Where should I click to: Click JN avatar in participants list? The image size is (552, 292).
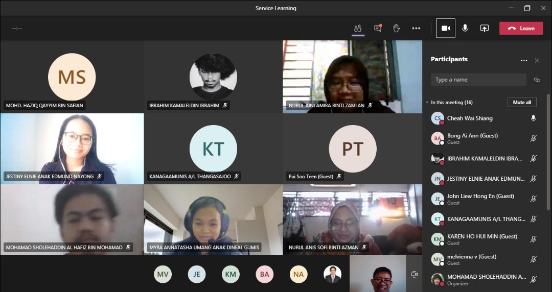pyautogui.click(x=437, y=179)
